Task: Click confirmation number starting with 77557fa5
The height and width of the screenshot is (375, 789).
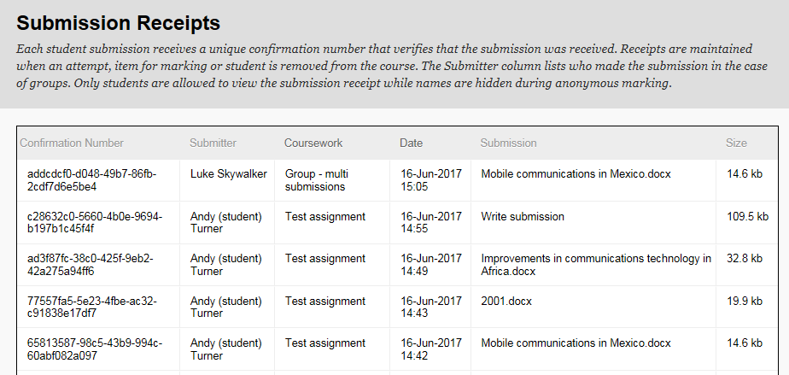Action: pyautogui.click(x=91, y=308)
